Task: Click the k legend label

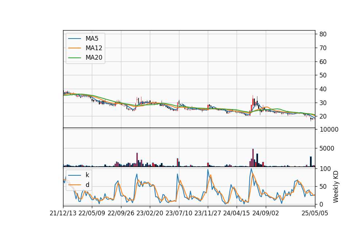Action: tap(87, 175)
